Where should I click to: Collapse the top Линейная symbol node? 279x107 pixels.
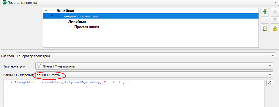click(46, 11)
